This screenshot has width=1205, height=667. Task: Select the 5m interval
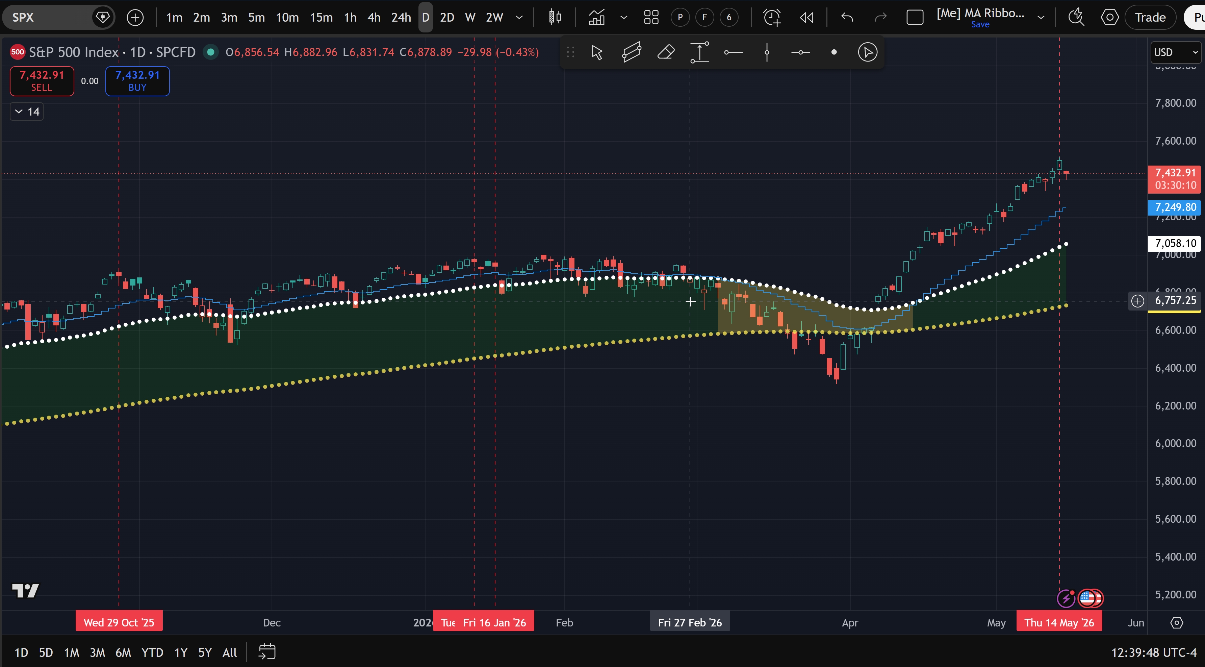pos(256,18)
